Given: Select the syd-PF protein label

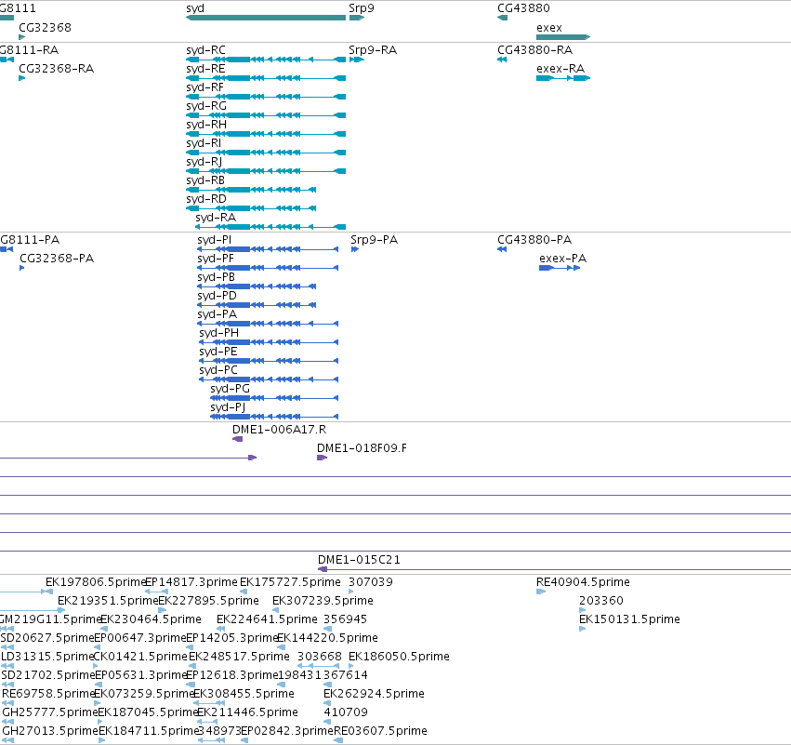Looking at the screenshot, I should click(216, 259).
